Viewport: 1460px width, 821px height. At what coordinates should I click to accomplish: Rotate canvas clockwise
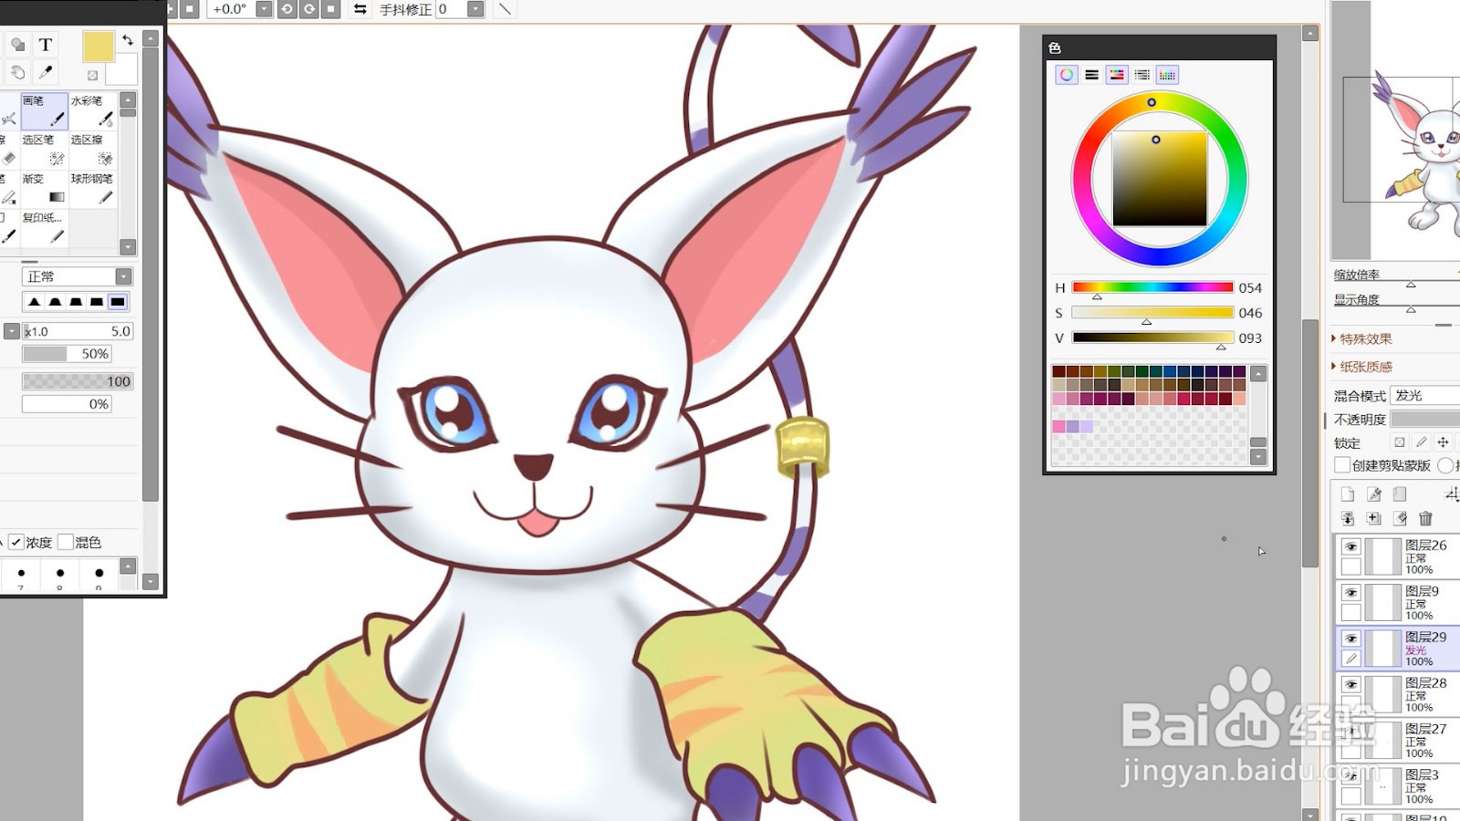click(x=309, y=9)
